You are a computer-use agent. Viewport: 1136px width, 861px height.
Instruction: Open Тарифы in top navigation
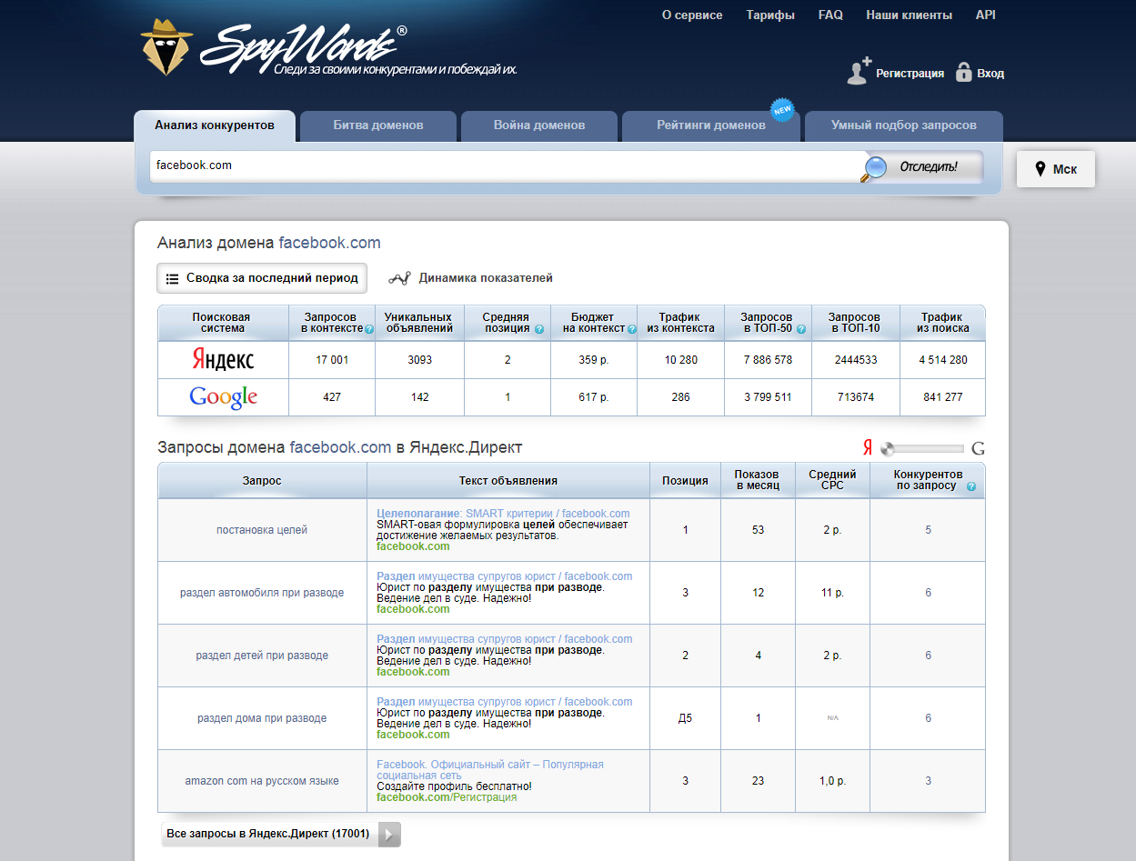point(769,15)
